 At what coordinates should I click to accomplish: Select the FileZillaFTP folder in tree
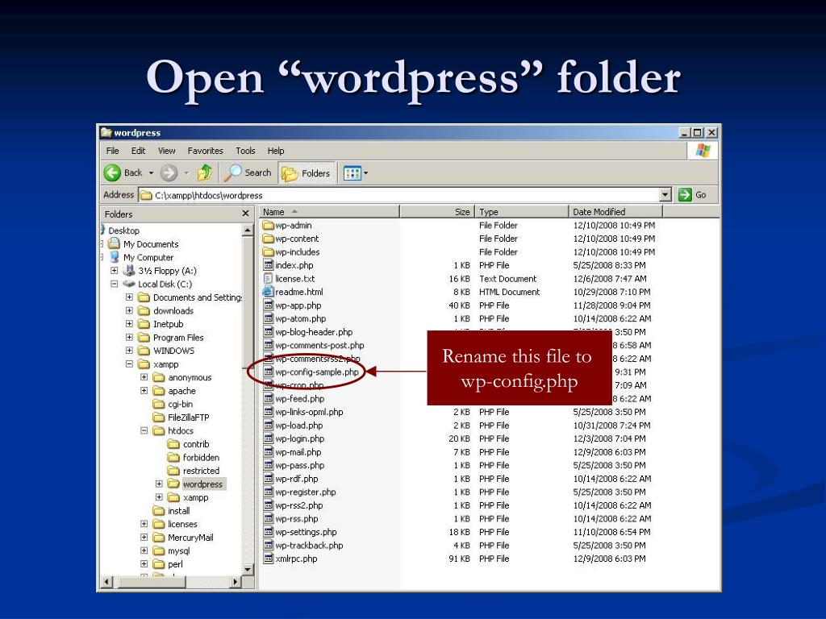[x=188, y=418]
